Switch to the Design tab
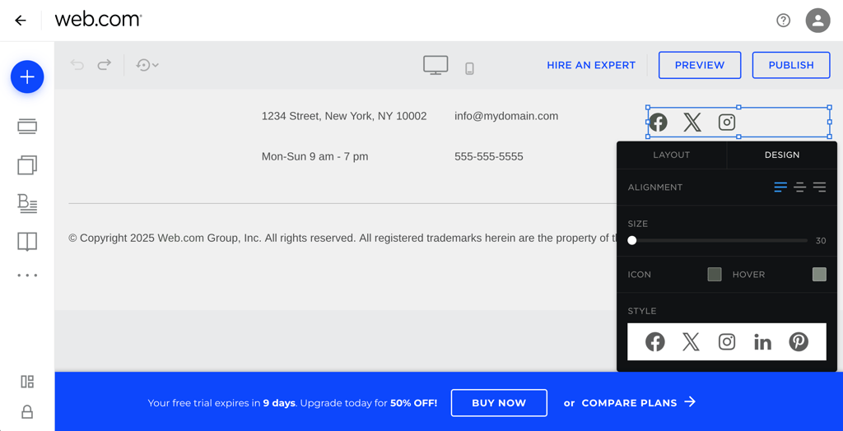This screenshot has height=431, width=843. [x=782, y=155]
